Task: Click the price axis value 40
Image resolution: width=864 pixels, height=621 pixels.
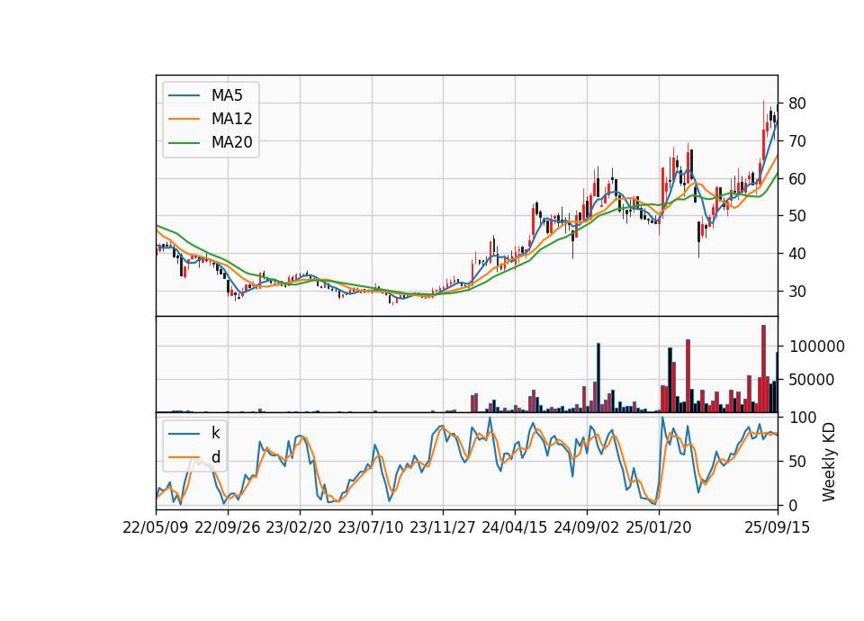Action: (797, 254)
